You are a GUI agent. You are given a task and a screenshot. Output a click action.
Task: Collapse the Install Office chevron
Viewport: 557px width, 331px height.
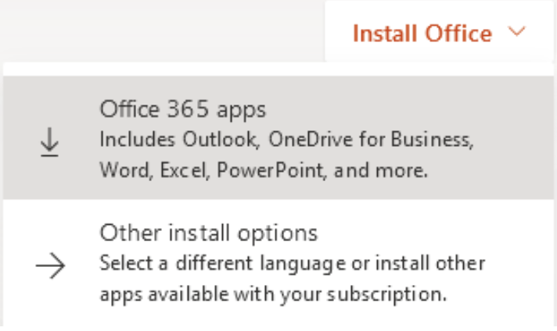pos(516,33)
